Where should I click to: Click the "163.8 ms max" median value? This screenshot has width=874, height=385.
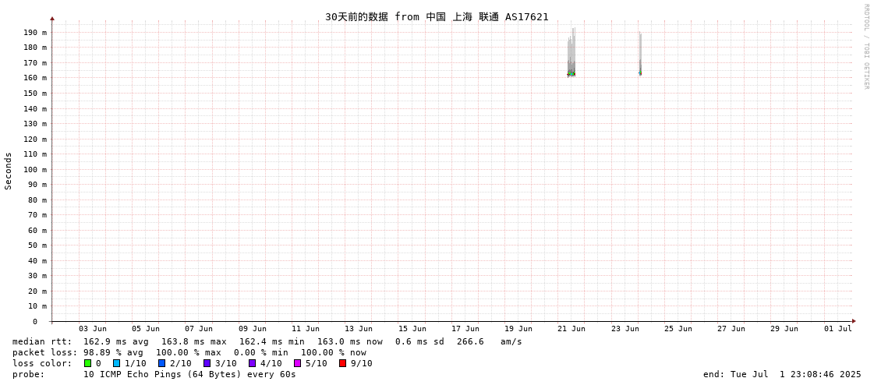194,341
